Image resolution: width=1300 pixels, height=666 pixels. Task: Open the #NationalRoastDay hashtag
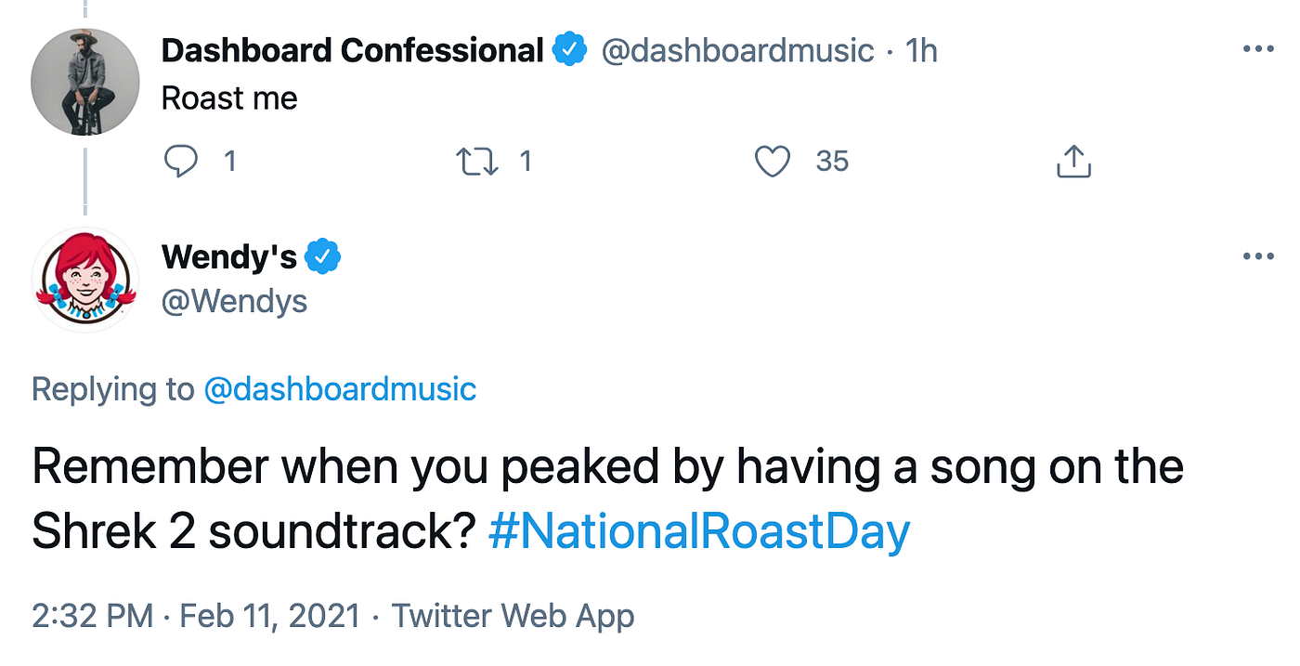[x=698, y=532]
